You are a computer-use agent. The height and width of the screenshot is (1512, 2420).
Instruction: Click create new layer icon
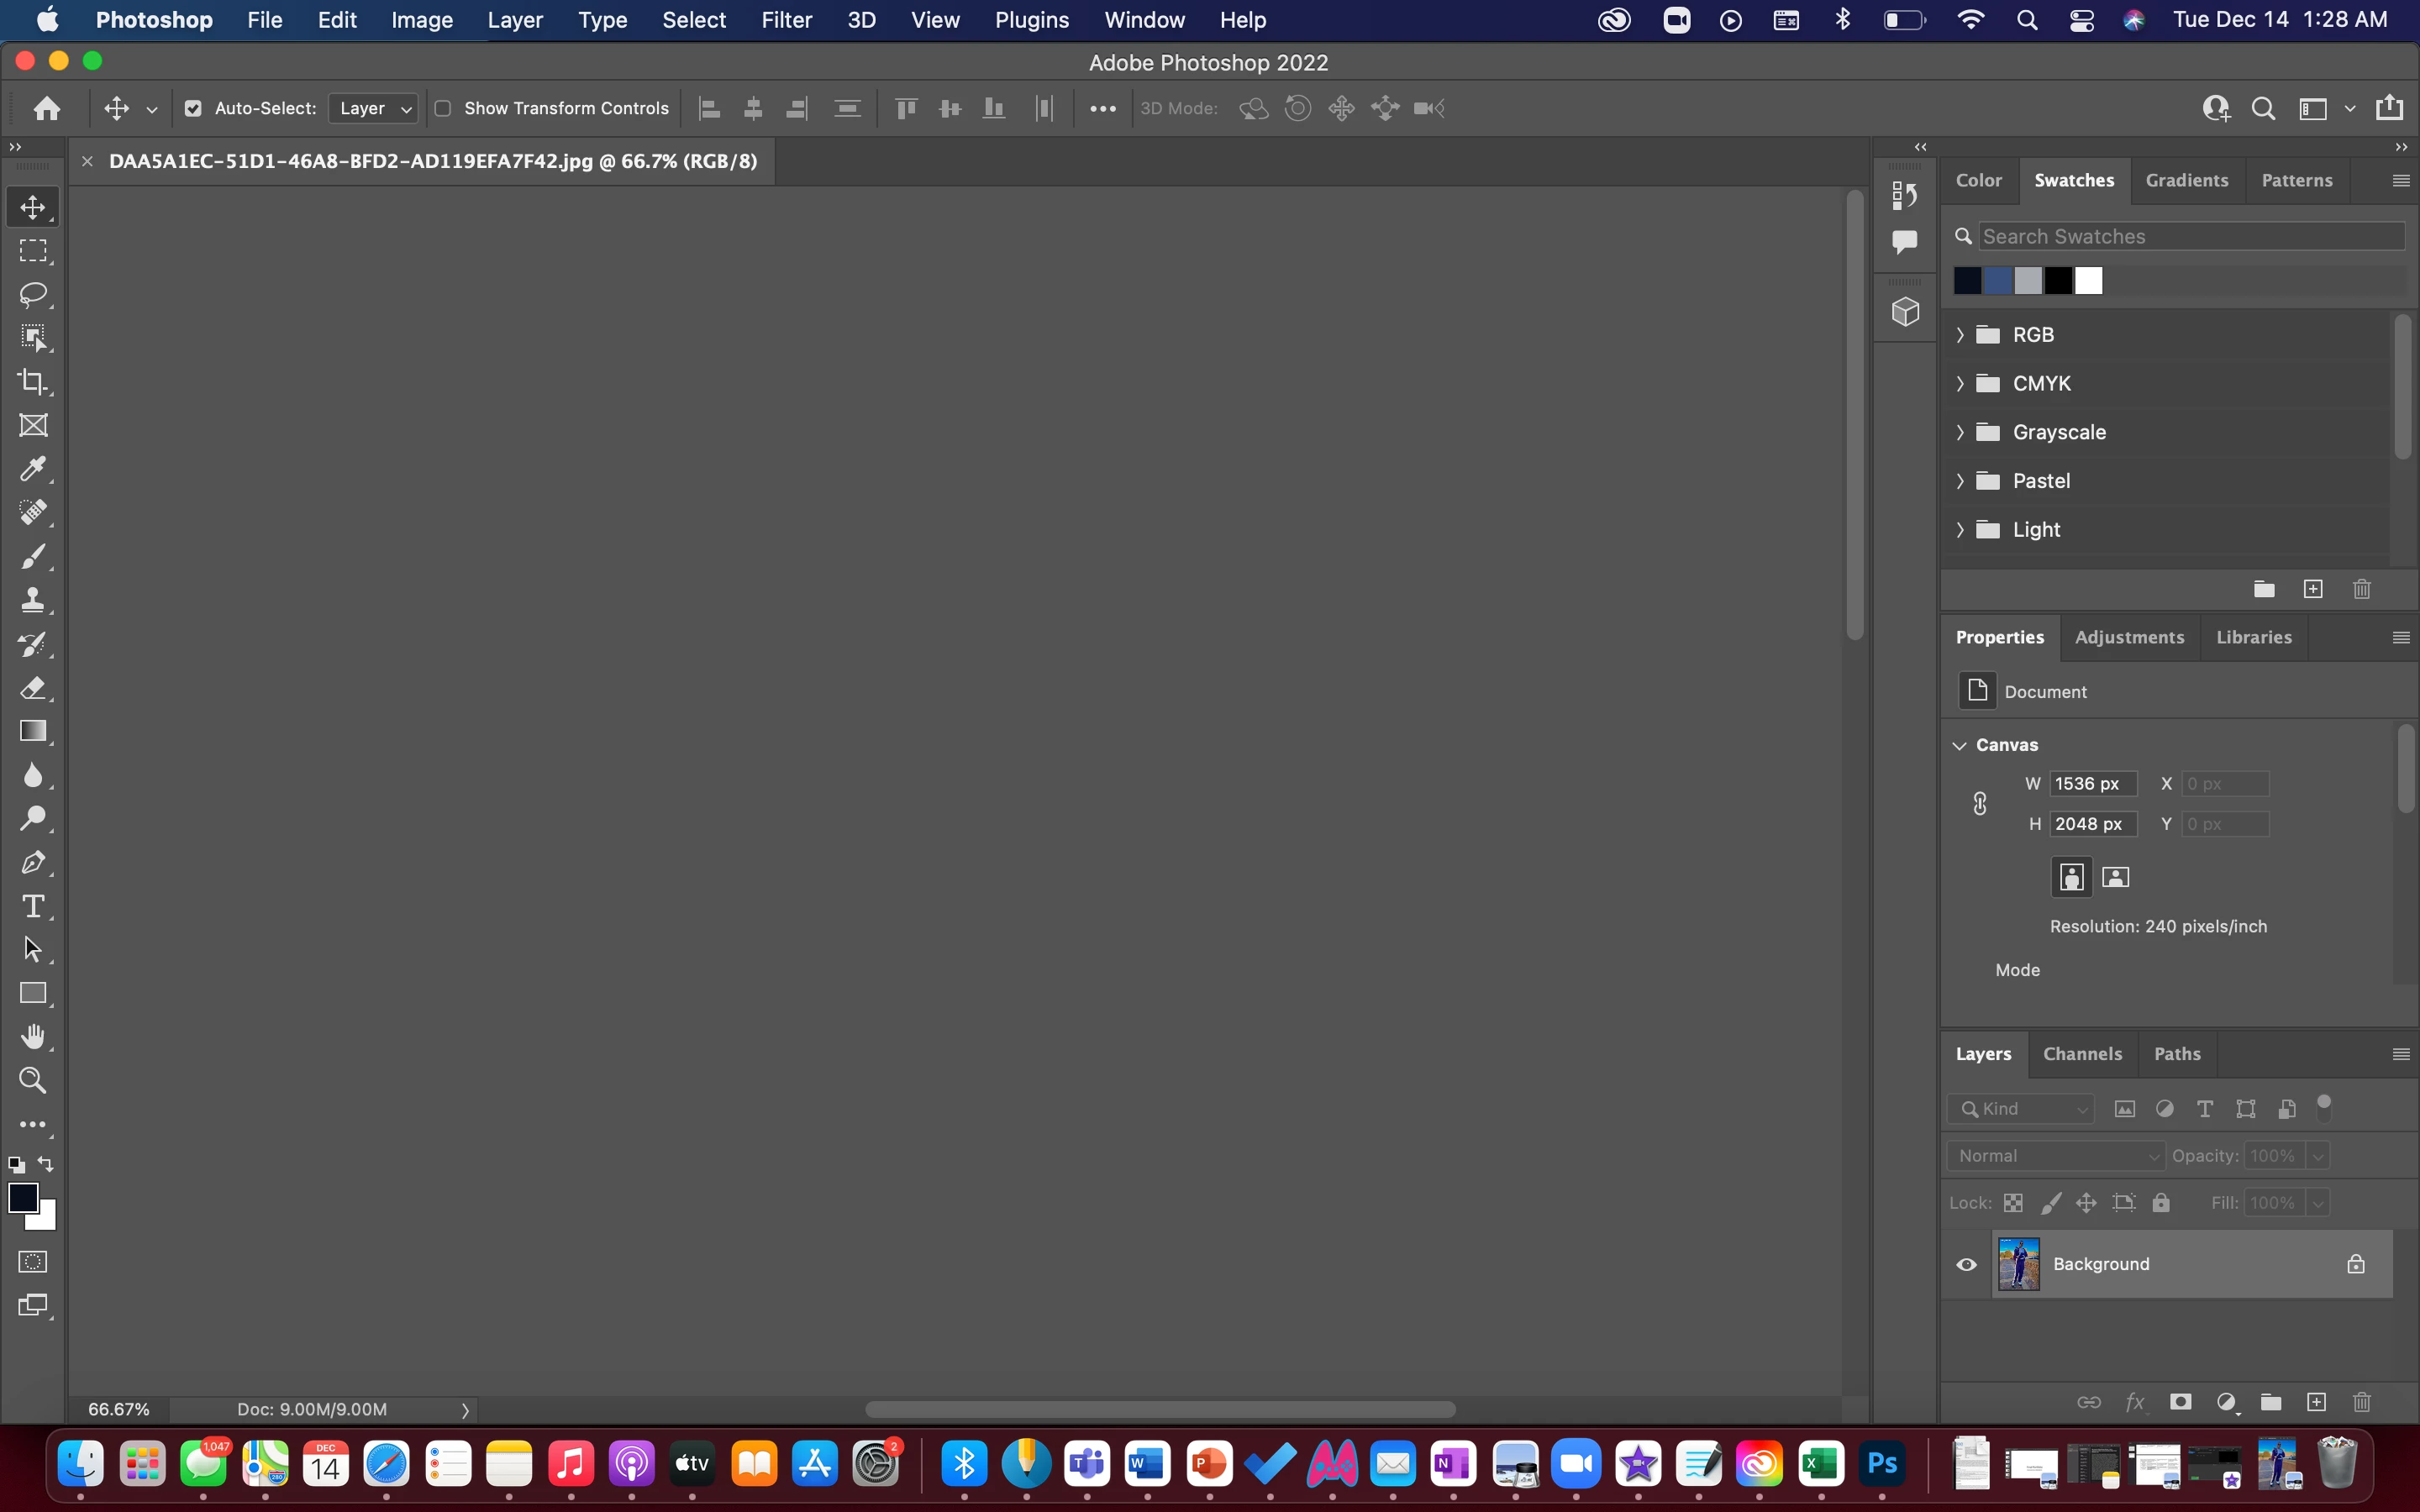click(2316, 1402)
